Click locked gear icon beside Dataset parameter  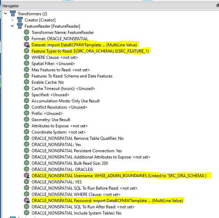click(27, 45)
